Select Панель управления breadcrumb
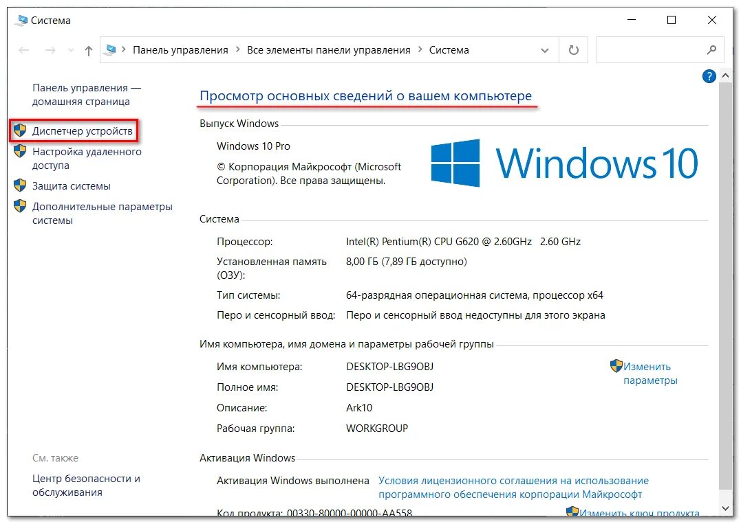This screenshot has height=524, width=741. tap(180, 50)
